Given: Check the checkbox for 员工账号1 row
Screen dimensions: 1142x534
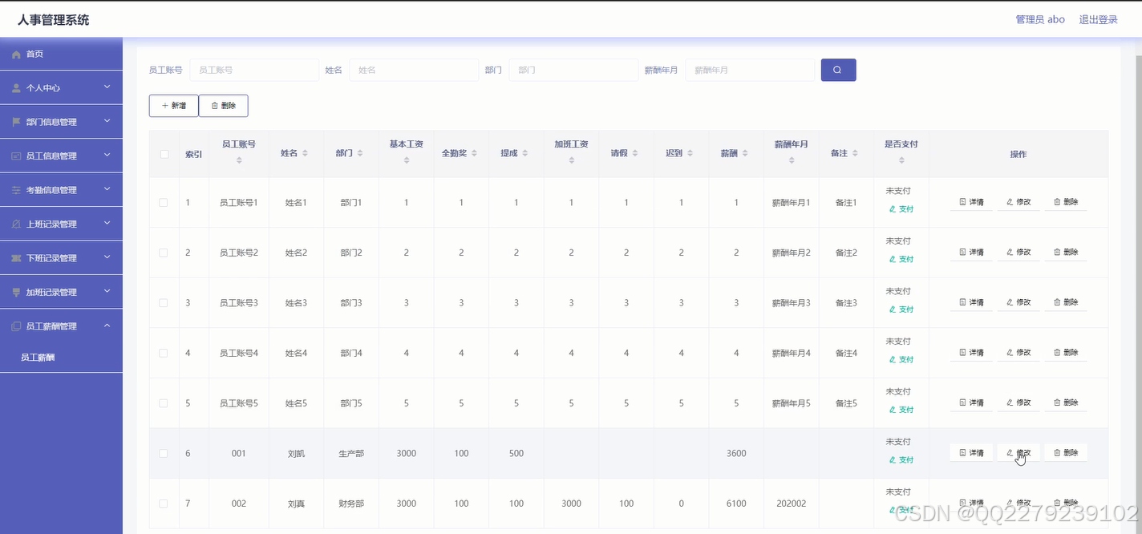Looking at the screenshot, I should pyautogui.click(x=163, y=202).
